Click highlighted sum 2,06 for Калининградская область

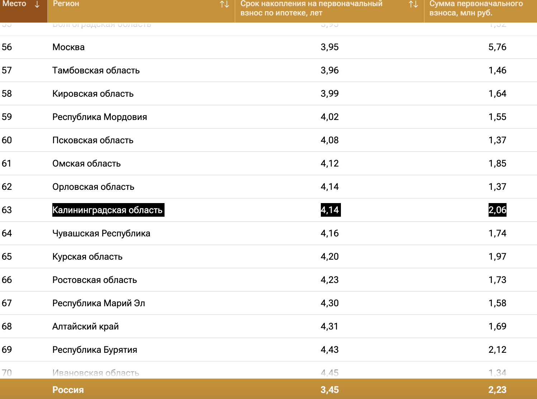click(x=497, y=210)
